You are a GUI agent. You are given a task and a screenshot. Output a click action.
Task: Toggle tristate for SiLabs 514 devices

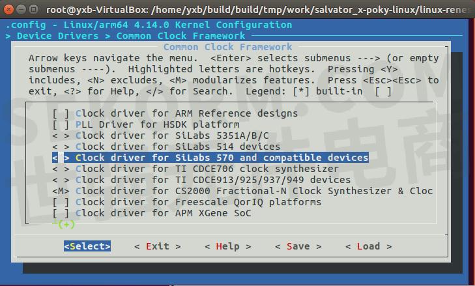tap(61, 147)
